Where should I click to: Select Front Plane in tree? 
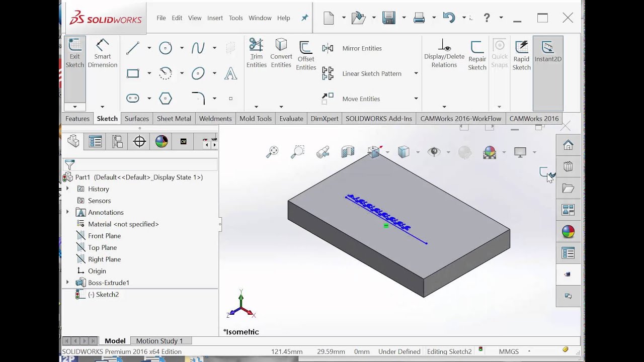tap(104, 236)
